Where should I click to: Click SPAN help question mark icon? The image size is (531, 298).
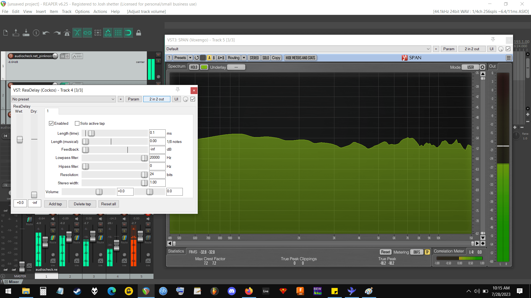169,58
